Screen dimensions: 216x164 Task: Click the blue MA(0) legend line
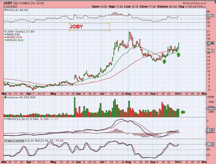[5, 35]
